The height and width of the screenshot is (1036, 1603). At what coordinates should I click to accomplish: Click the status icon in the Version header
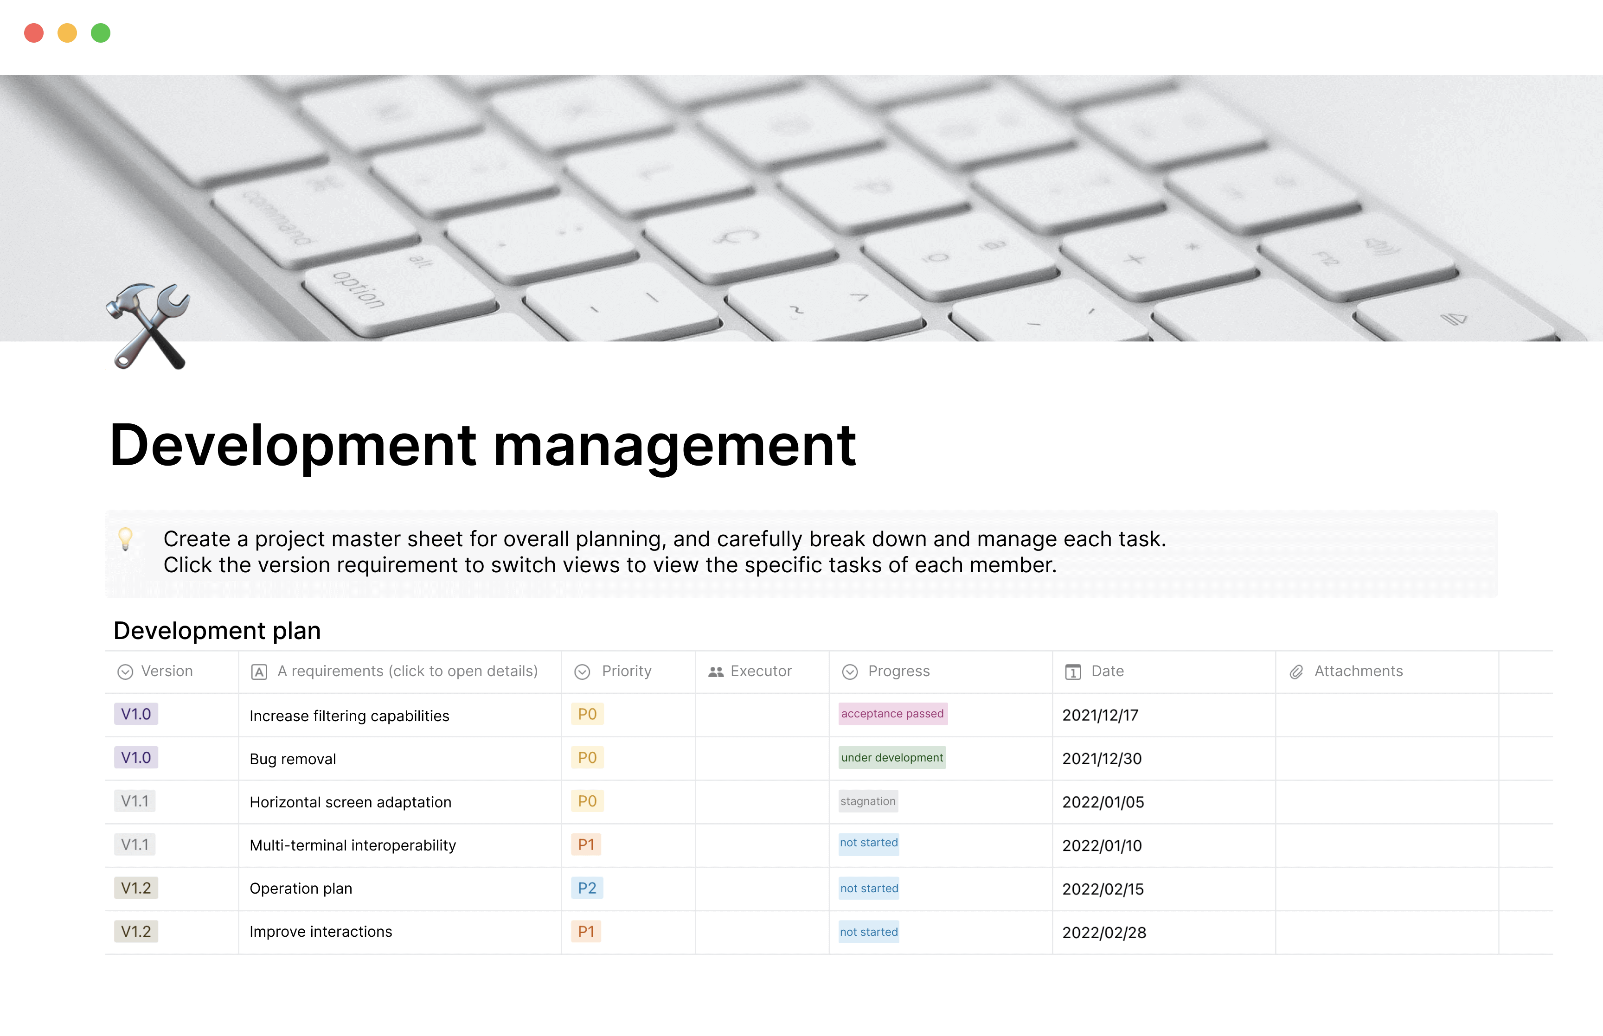click(x=124, y=671)
